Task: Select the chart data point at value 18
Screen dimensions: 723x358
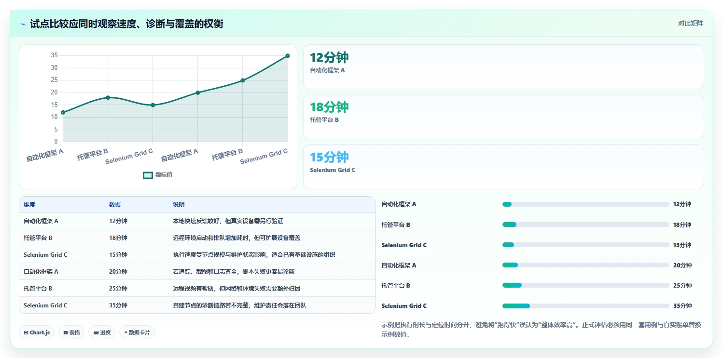Action: (x=108, y=97)
